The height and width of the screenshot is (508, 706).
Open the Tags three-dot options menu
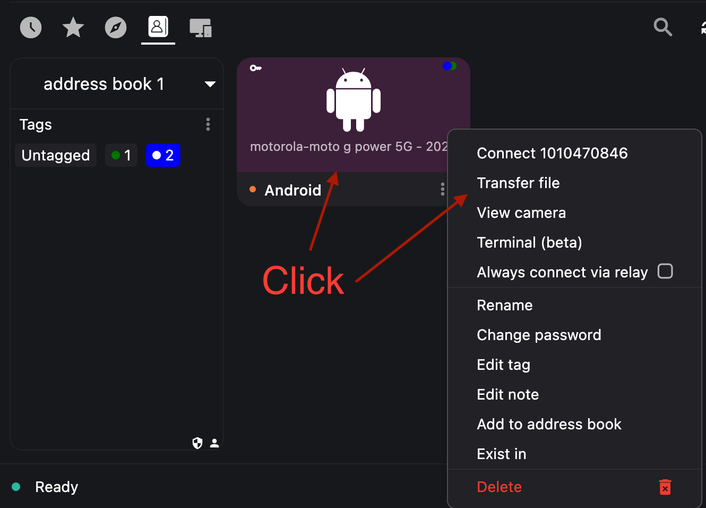point(208,124)
